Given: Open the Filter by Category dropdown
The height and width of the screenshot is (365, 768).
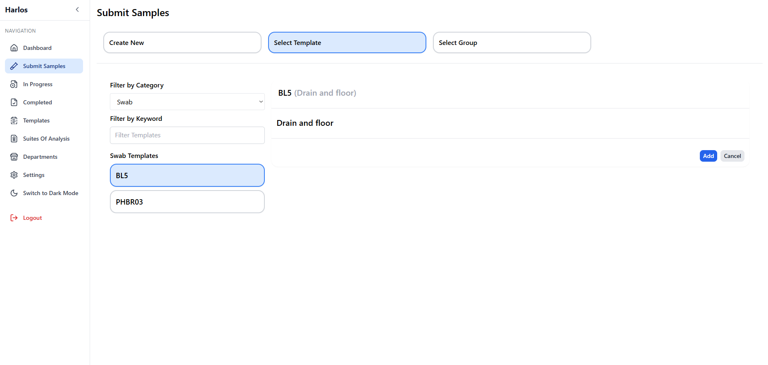Looking at the screenshot, I should tap(187, 102).
